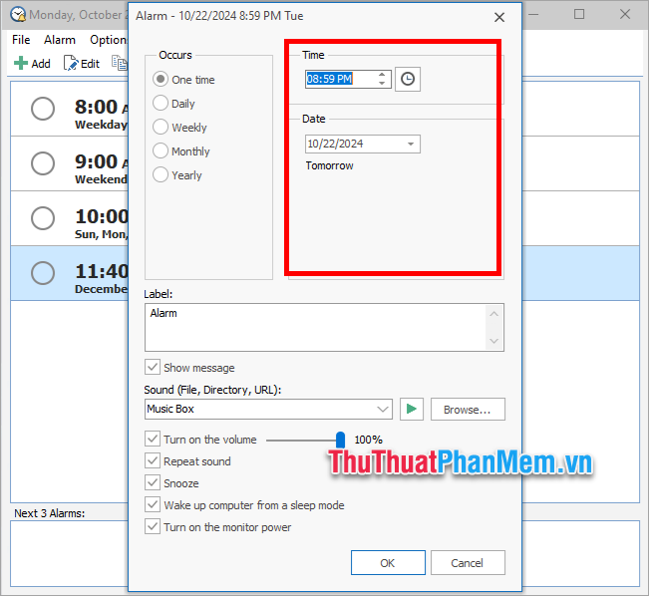Click Label box scroll up arrow

pyautogui.click(x=494, y=314)
